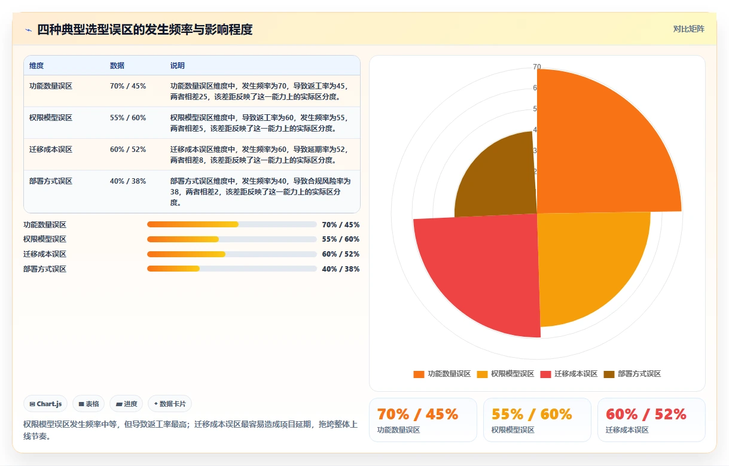Click the red 迁移成本误区 polar chart segment
Screen dimensions: 729x466
[484, 269]
